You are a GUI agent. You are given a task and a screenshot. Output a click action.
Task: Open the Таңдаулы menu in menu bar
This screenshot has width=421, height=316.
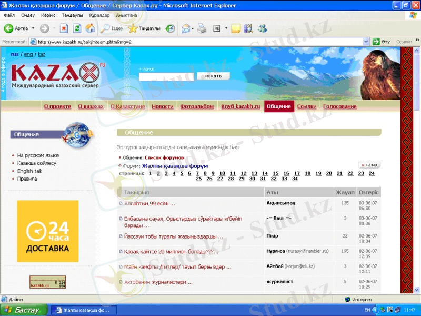tap(72, 15)
